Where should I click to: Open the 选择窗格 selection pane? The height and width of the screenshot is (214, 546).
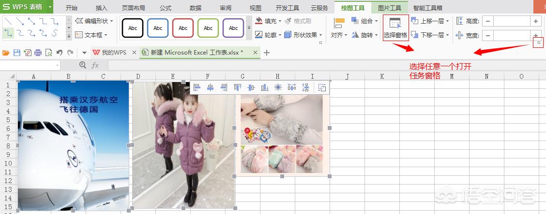pos(395,28)
